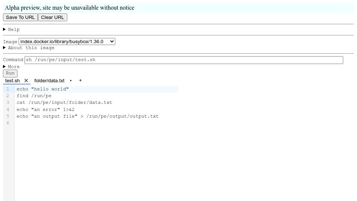
Task: Focus the Command input field
Action: [184, 60]
